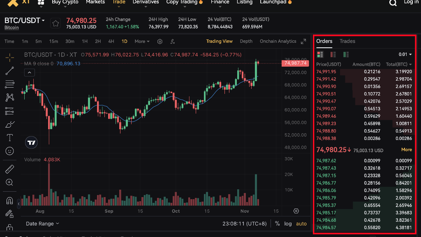Switch chart to Time line view

point(9,42)
